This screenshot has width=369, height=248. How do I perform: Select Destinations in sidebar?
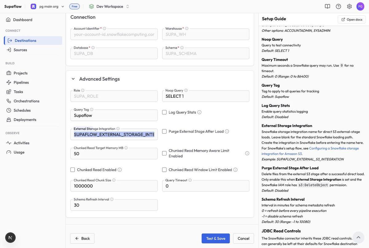pos(33,41)
